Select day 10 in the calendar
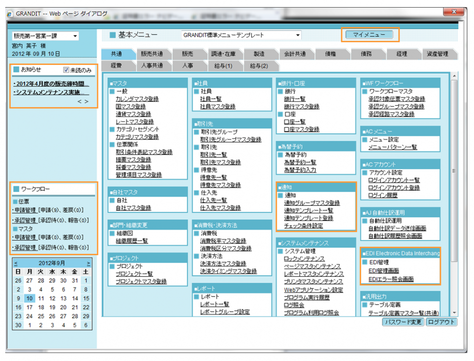The height and width of the screenshot is (361, 474). pyautogui.click(x=29, y=298)
